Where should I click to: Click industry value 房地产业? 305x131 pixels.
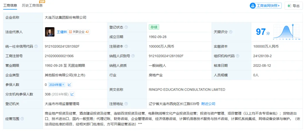(156, 75)
